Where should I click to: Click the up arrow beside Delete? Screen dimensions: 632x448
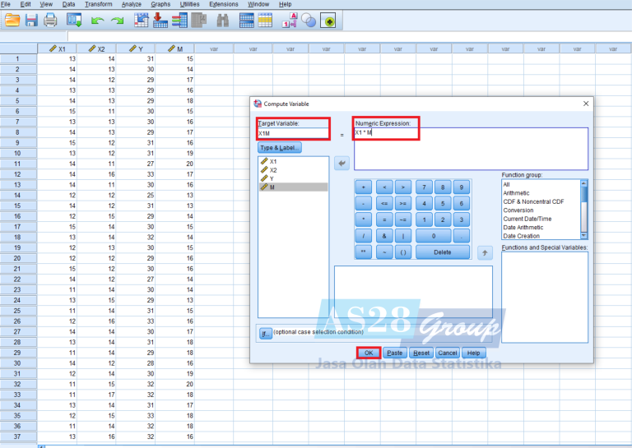[486, 252]
